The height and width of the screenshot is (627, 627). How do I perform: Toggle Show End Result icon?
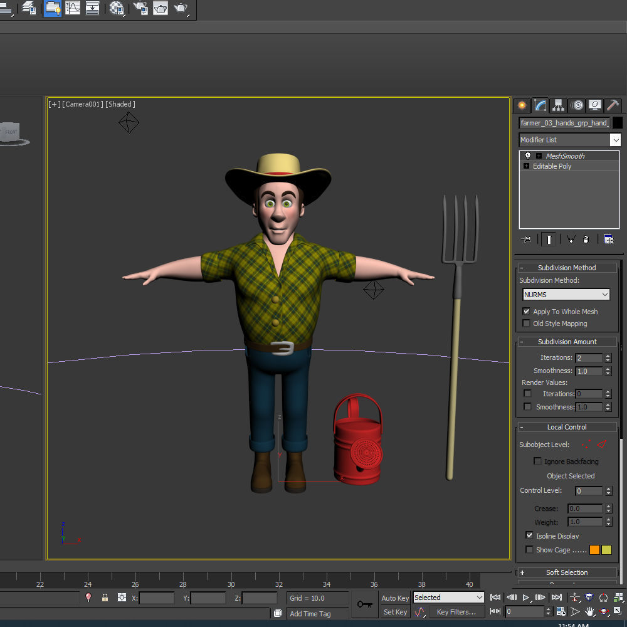click(x=549, y=239)
